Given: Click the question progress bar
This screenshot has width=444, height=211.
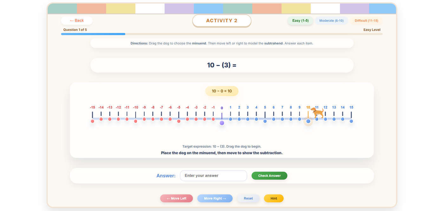Looking at the screenshot, I should (x=222, y=34).
